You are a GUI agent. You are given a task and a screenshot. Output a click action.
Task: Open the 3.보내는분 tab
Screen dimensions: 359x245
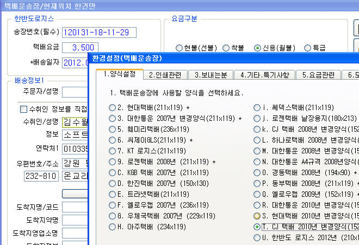tap(211, 75)
